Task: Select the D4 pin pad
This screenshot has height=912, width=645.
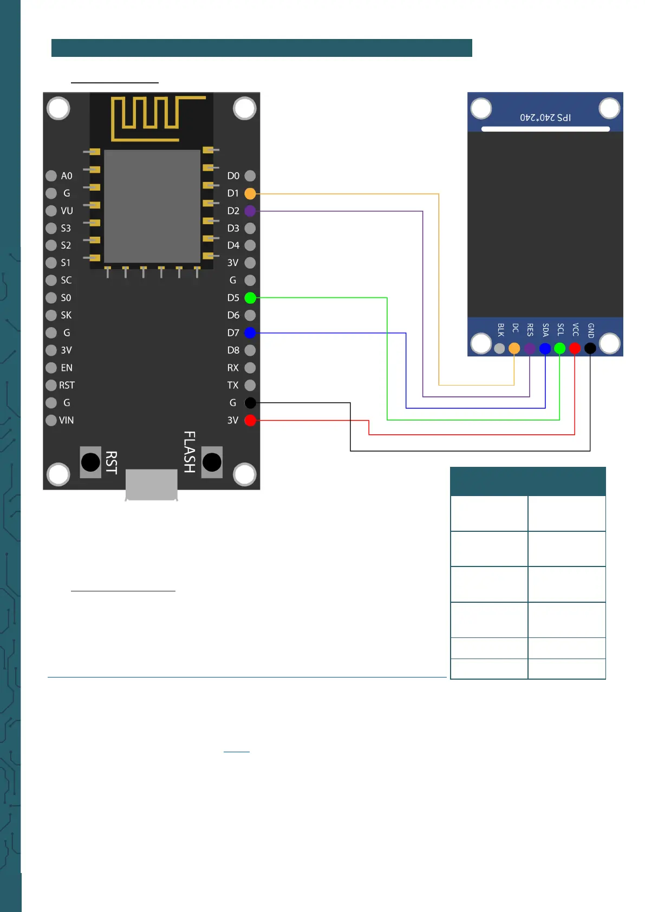Action: point(250,245)
